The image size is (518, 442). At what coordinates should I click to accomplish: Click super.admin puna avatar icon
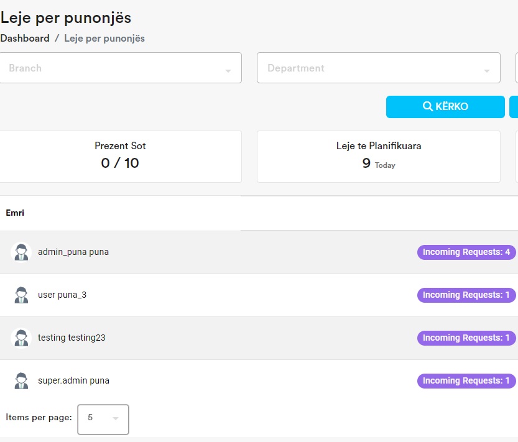point(21,381)
